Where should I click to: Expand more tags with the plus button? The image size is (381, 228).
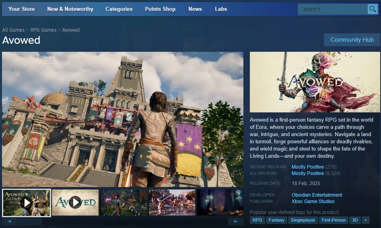pos(365,220)
